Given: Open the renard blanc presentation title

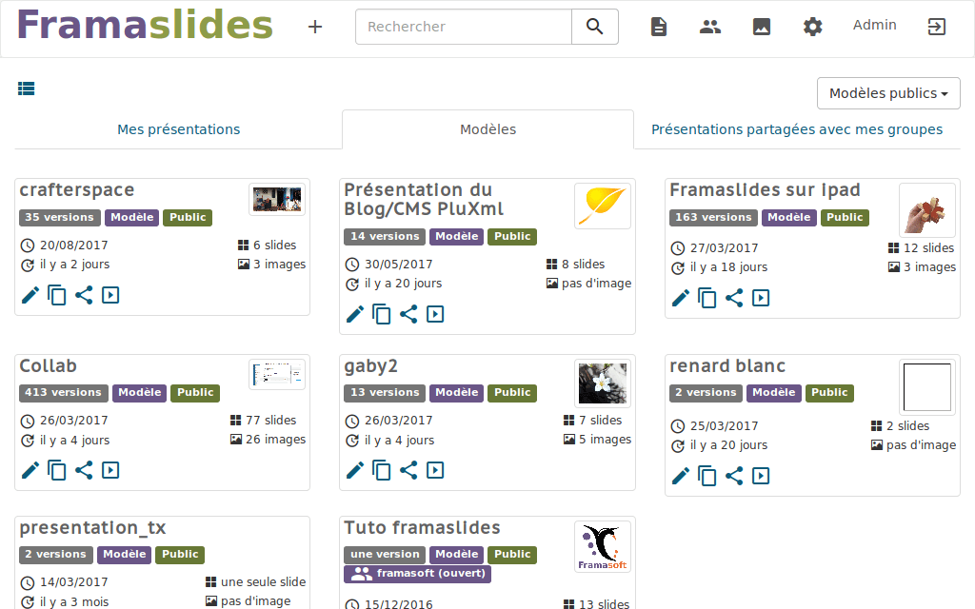Looking at the screenshot, I should (x=727, y=366).
